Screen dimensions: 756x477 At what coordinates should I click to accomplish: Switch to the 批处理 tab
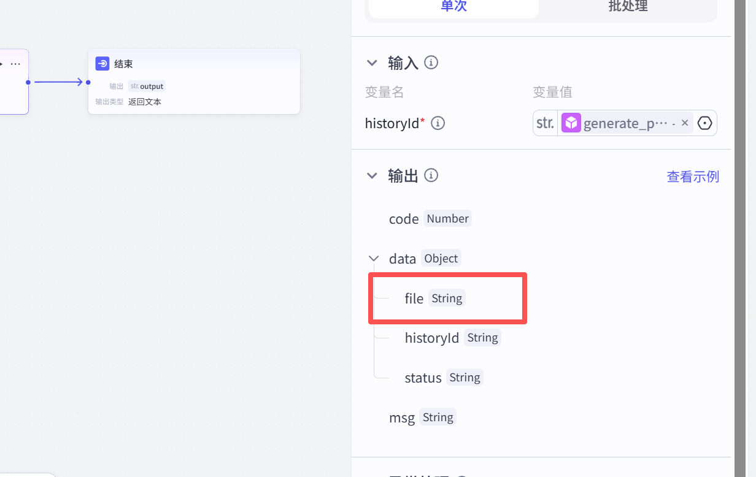click(x=628, y=6)
